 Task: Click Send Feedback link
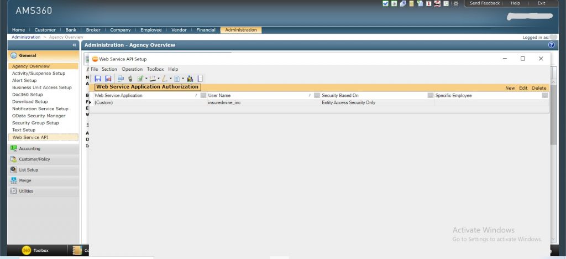pyautogui.click(x=484, y=3)
